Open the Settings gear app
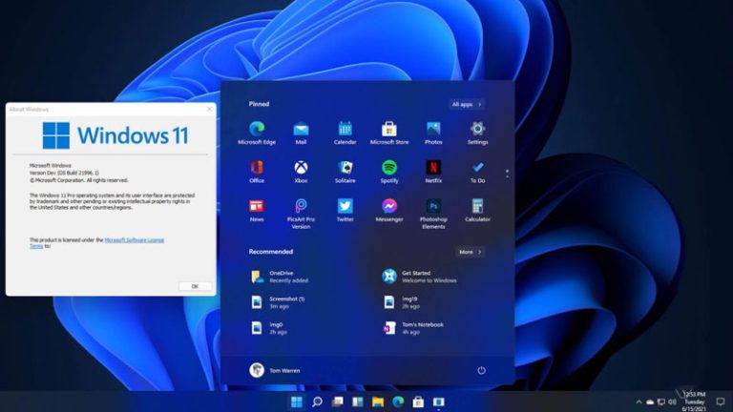The image size is (733, 412). point(477,129)
